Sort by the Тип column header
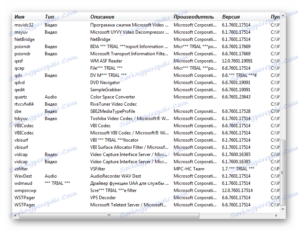The height and width of the screenshot is (231, 298). point(65,17)
